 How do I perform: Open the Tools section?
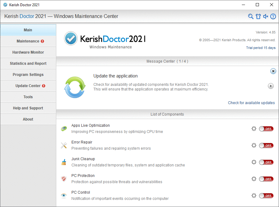click(28, 97)
